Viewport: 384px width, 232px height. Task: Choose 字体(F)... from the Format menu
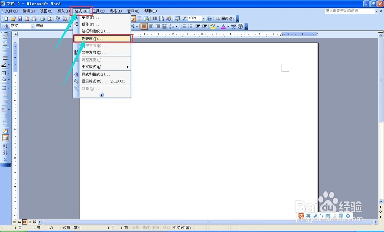tap(102, 17)
